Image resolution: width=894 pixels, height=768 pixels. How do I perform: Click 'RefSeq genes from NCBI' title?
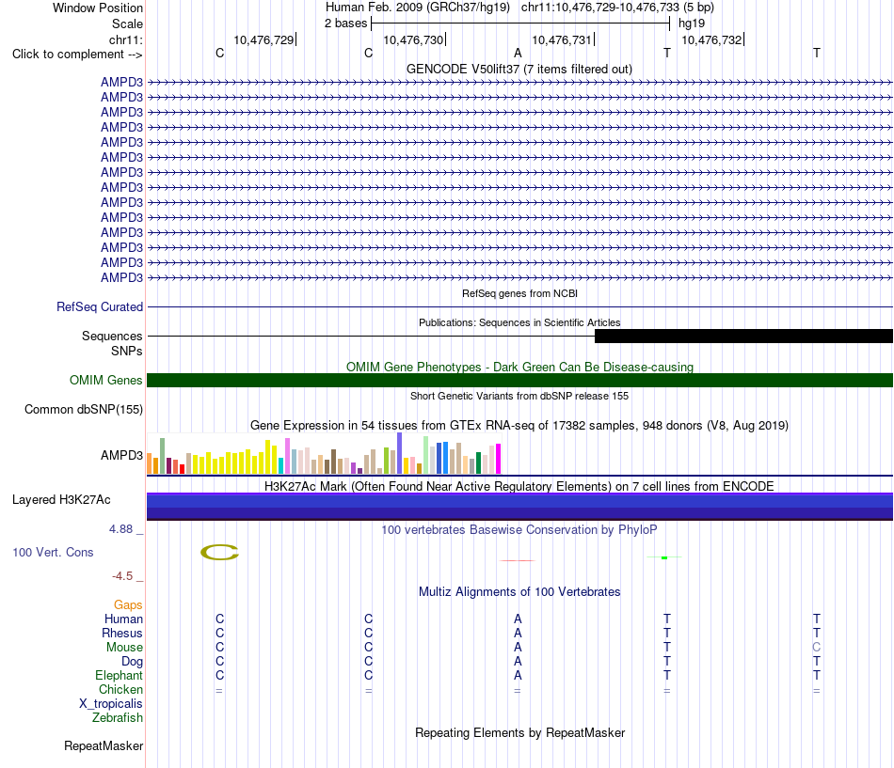coord(519,293)
